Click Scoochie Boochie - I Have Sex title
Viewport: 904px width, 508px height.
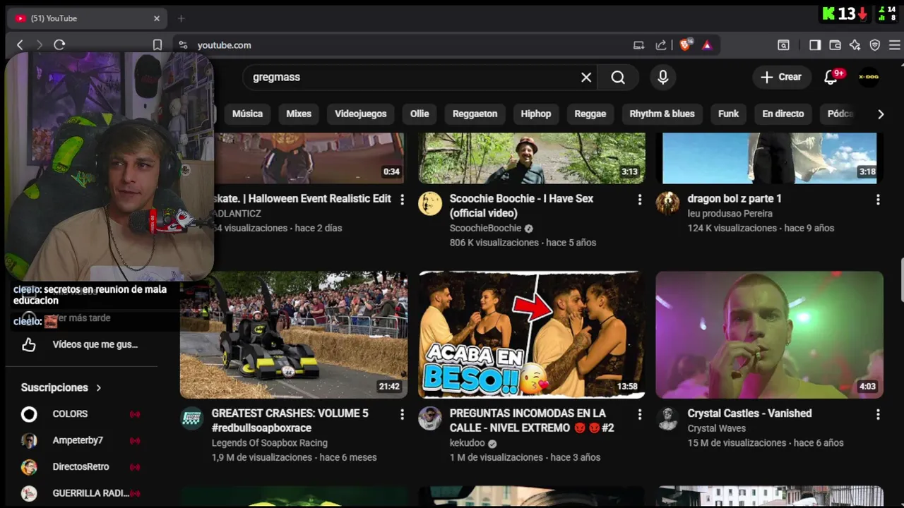[521, 206]
